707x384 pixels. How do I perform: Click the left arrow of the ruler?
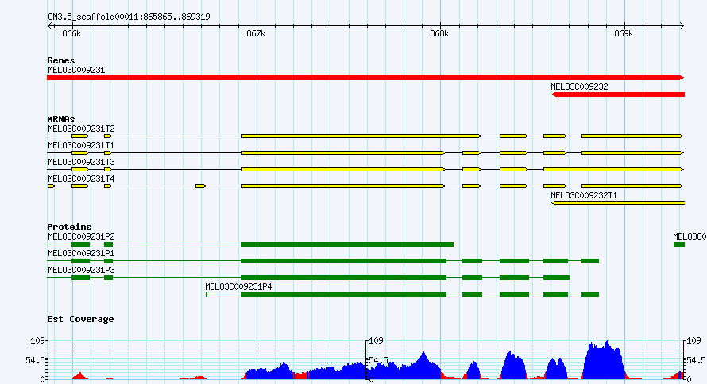tap(50, 26)
